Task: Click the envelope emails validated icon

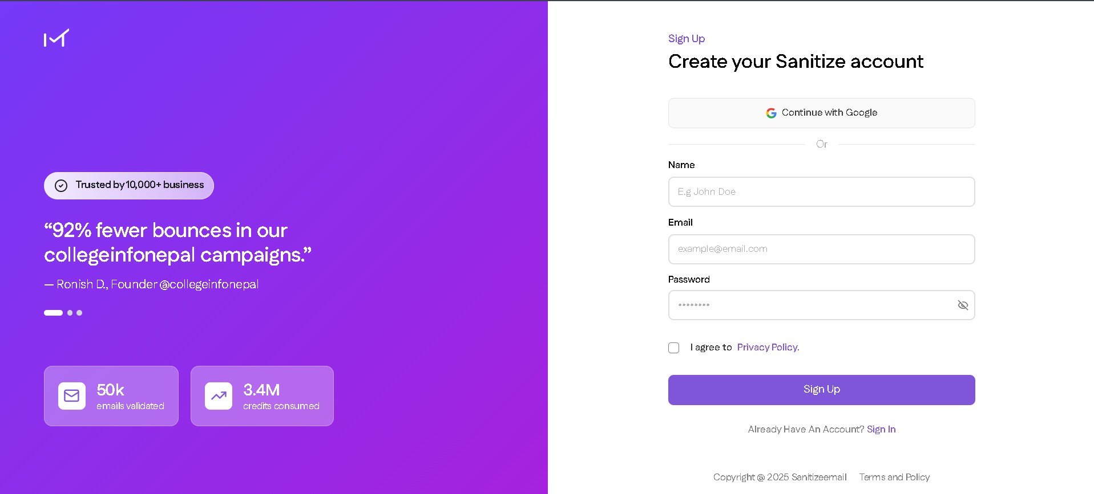Action: pyautogui.click(x=72, y=396)
